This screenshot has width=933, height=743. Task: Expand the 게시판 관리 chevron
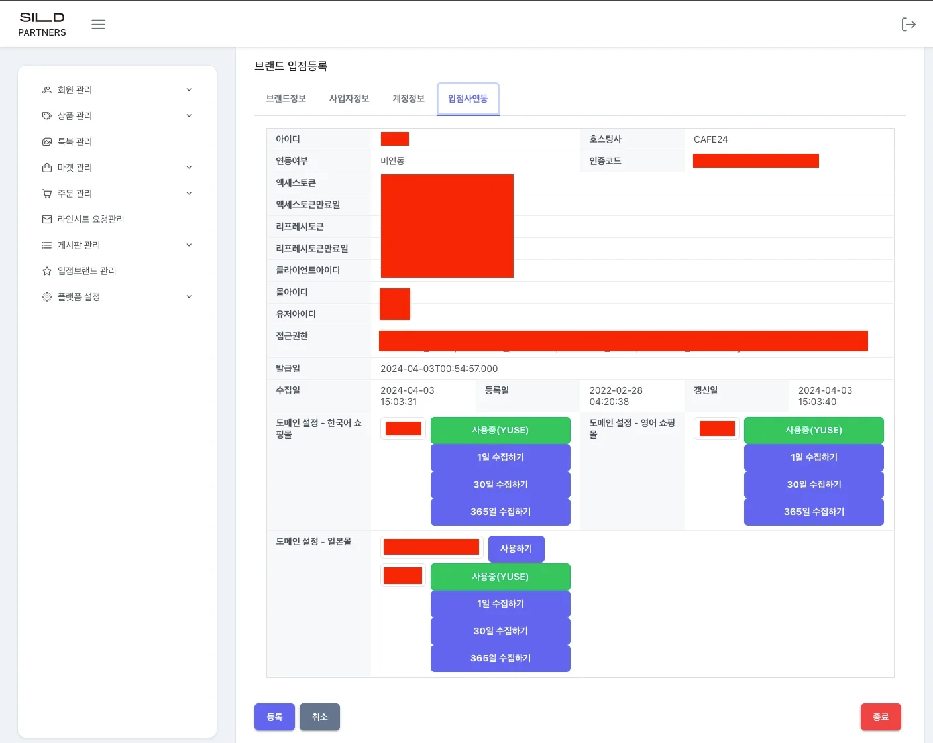(189, 245)
